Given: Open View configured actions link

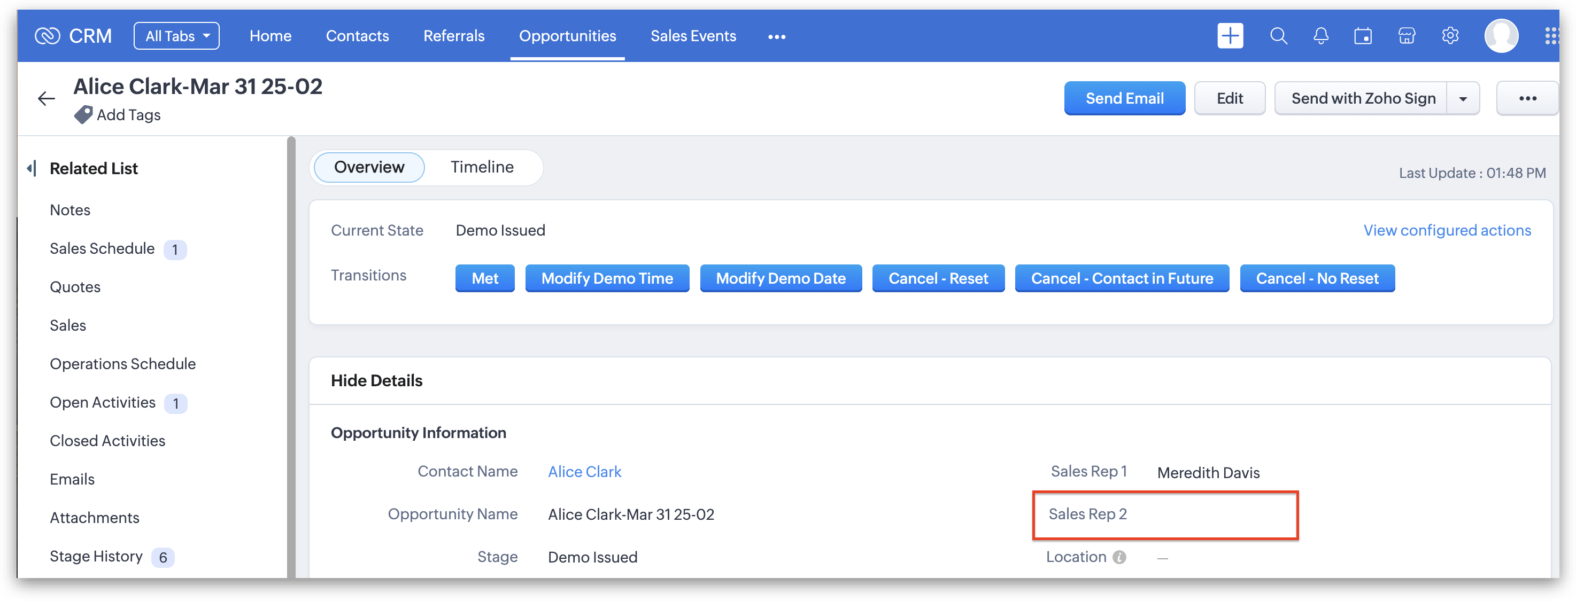Looking at the screenshot, I should [1446, 230].
